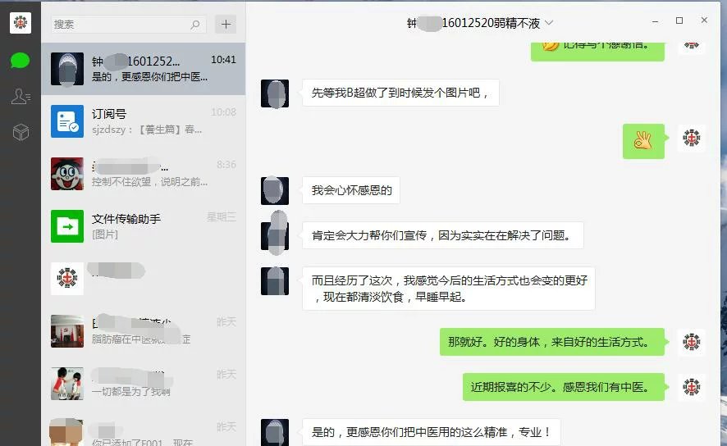Select the 钟...1601252 conversation
The width and height of the screenshot is (727, 446).
[x=144, y=69]
